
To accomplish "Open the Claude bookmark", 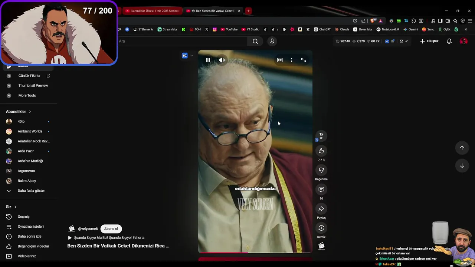I will 342,29.
